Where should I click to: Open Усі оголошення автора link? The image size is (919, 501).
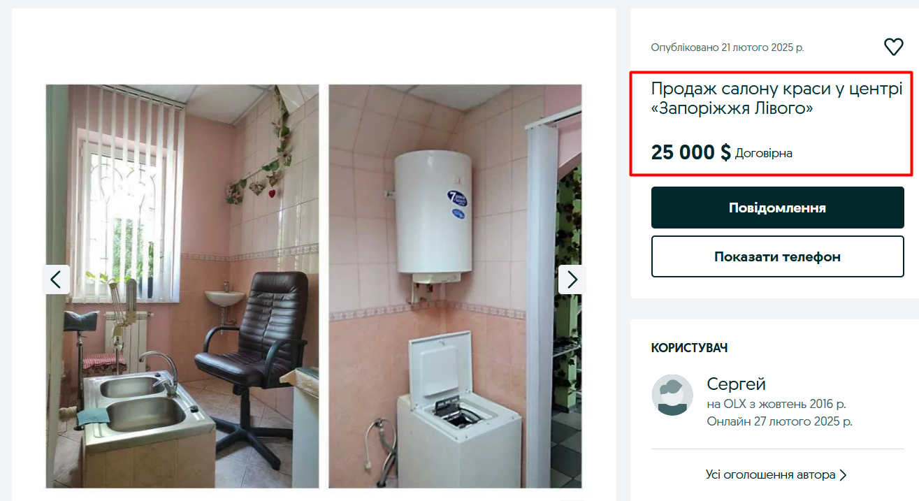pyautogui.click(x=771, y=475)
